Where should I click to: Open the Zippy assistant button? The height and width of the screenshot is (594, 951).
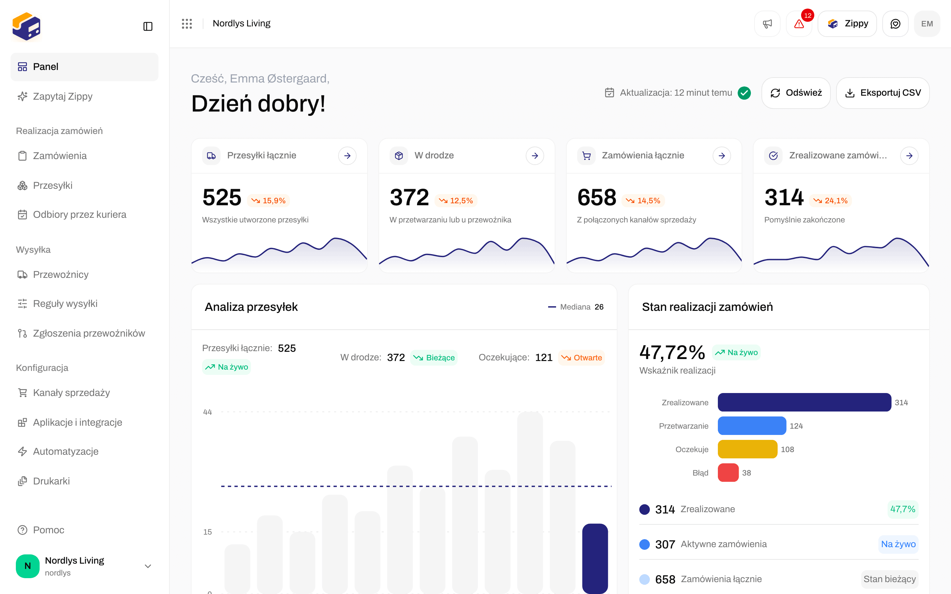pos(847,23)
